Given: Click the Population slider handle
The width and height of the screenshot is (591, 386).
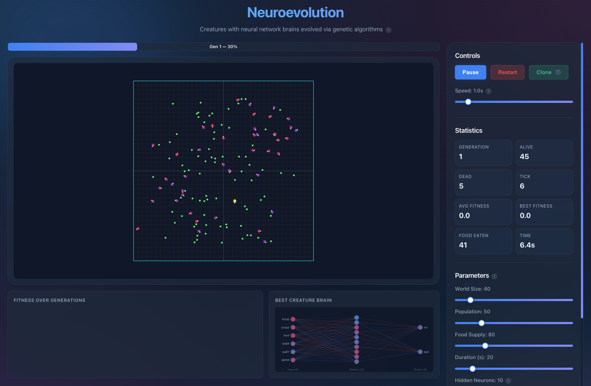Looking at the screenshot, I should (482, 323).
